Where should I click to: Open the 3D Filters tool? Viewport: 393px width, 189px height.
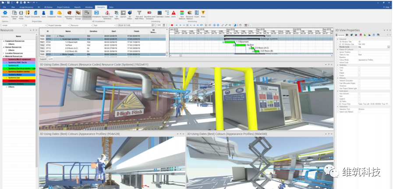coord(130,14)
